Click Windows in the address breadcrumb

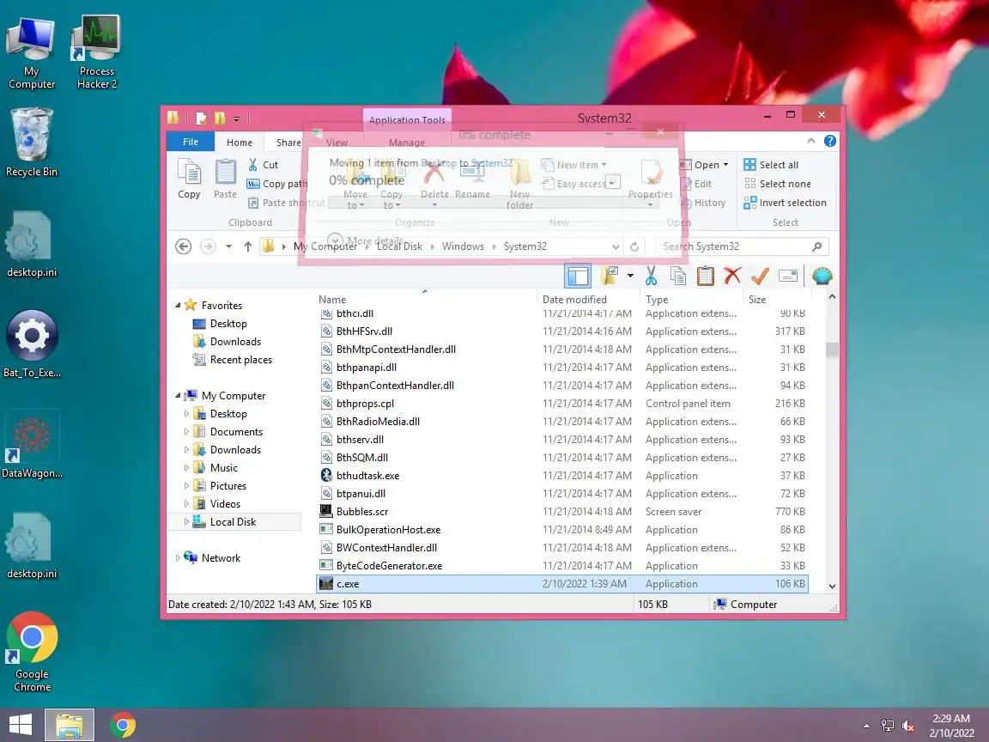[463, 246]
